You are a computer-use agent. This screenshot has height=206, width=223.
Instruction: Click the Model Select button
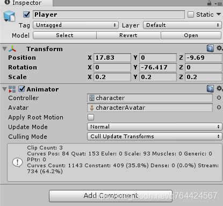pos(64,35)
